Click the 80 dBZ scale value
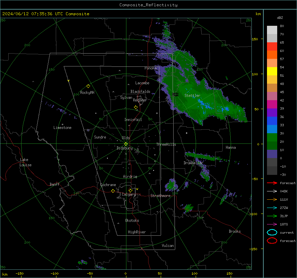 pyautogui.click(x=282, y=26)
